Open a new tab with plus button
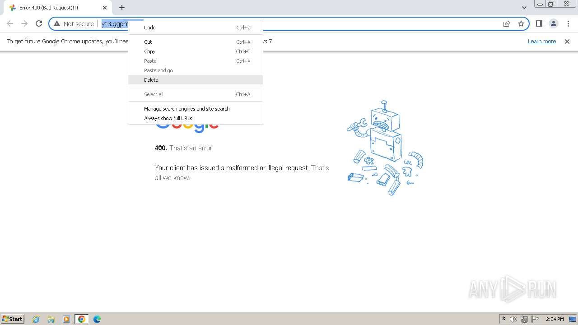 coord(122,8)
